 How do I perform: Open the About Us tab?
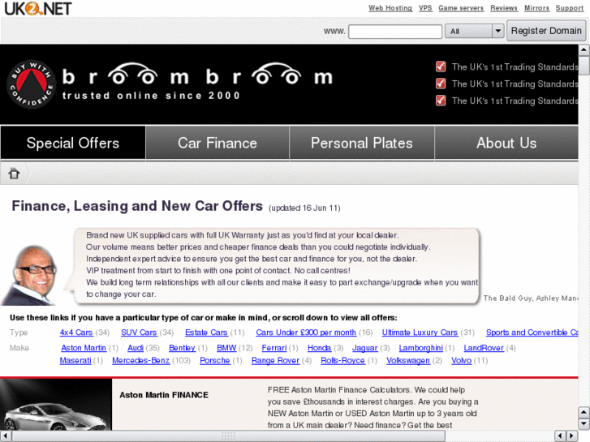click(x=506, y=143)
